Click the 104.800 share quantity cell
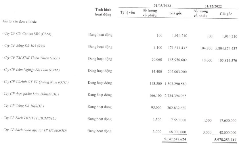Image resolution: width=239 pixels, height=145 pixels. [206, 48]
